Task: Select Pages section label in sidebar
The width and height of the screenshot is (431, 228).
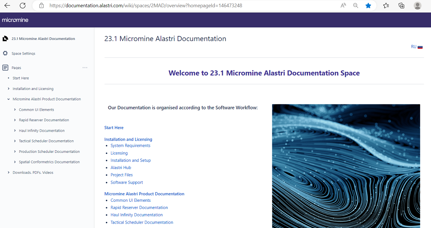Action: click(x=16, y=68)
